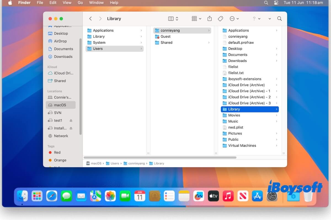This screenshot has width=331, height=220.
Task: Click Users in the path bar
Action: pos(114,163)
